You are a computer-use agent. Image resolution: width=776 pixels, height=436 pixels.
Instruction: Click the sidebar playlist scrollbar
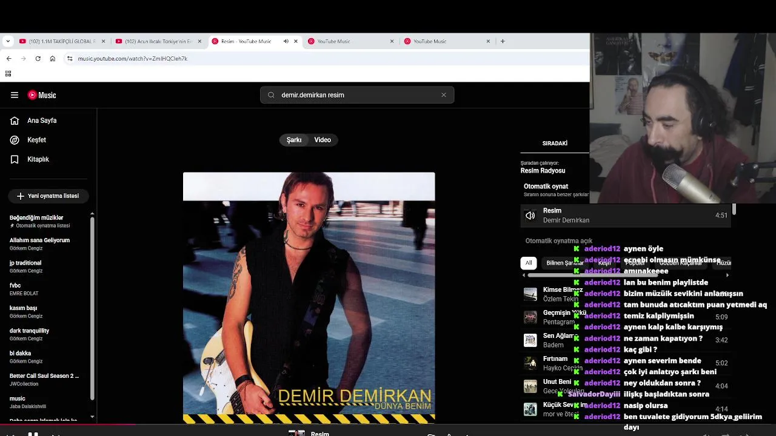coord(92,309)
